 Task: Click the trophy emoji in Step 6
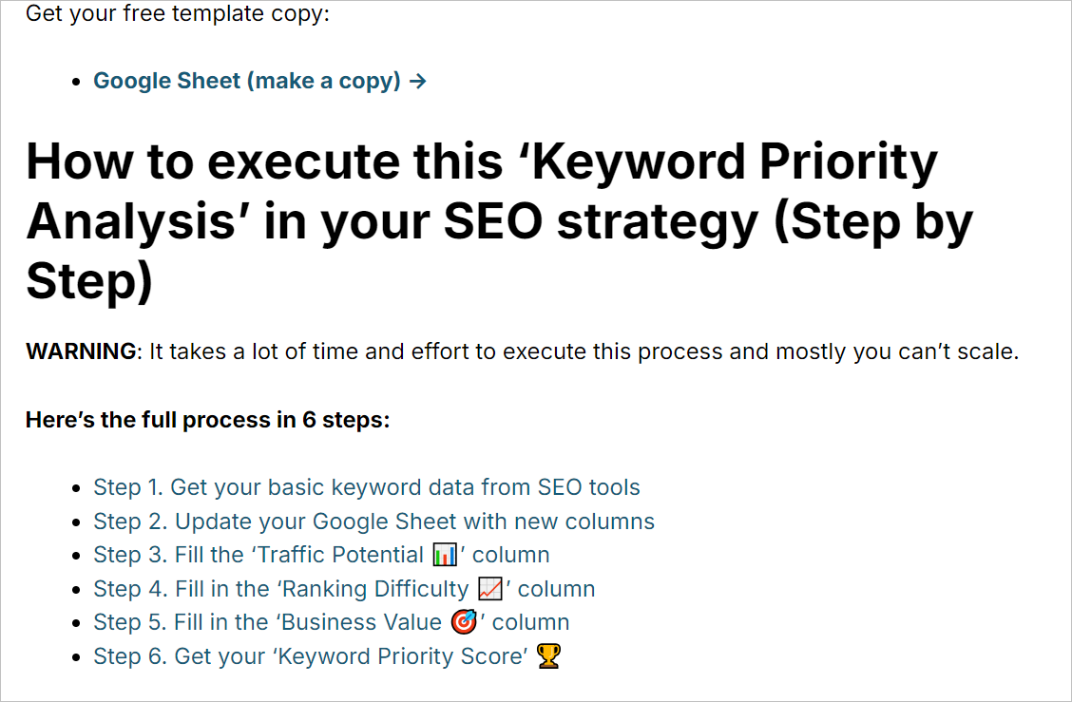549,656
